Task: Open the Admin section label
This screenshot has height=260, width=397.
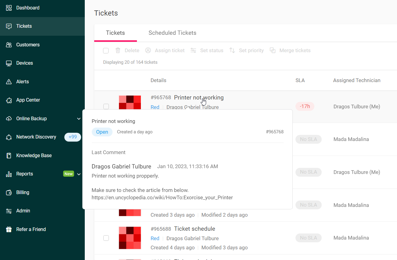Action: [x=23, y=211]
